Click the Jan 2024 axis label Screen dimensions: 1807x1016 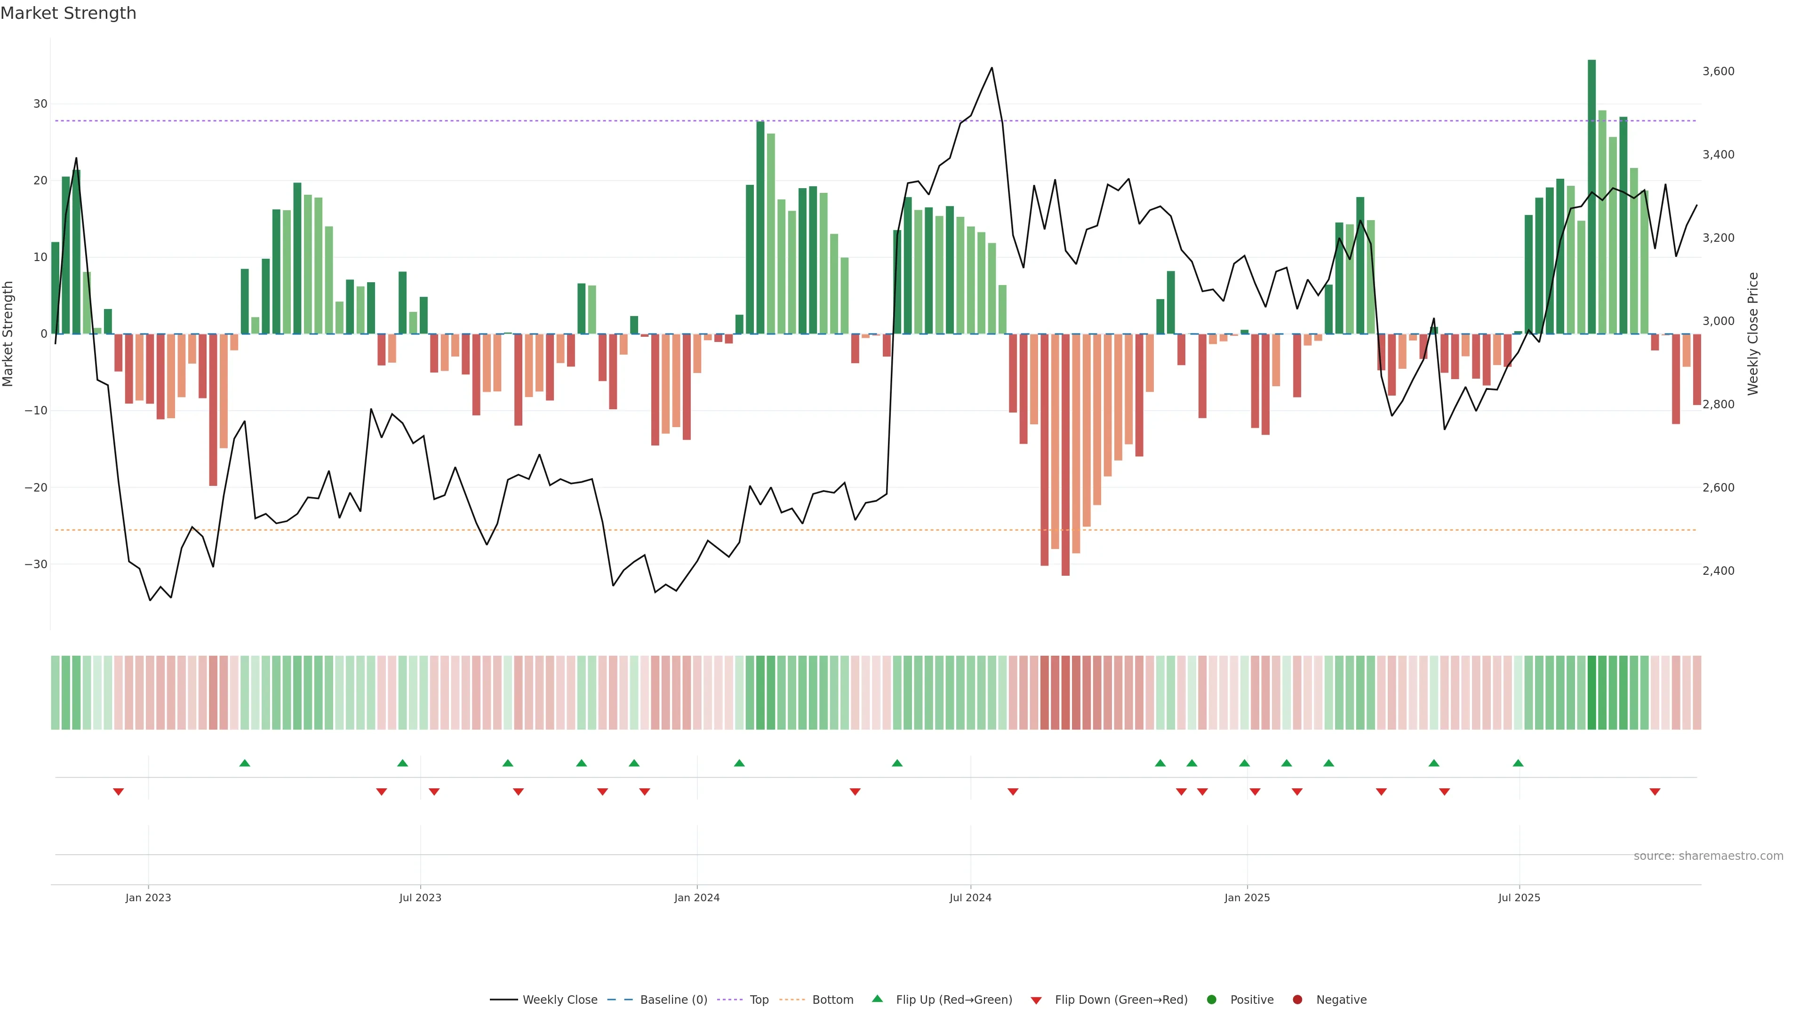coord(696,897)
